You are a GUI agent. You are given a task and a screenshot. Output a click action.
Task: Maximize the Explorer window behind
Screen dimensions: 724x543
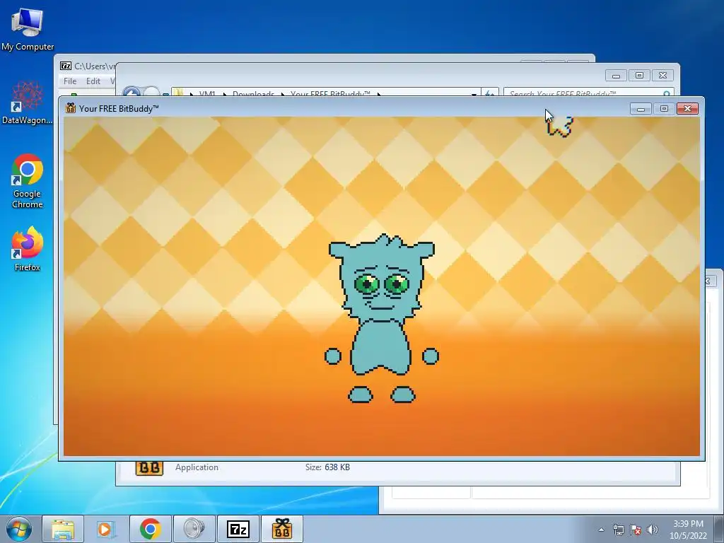[639, 75]
